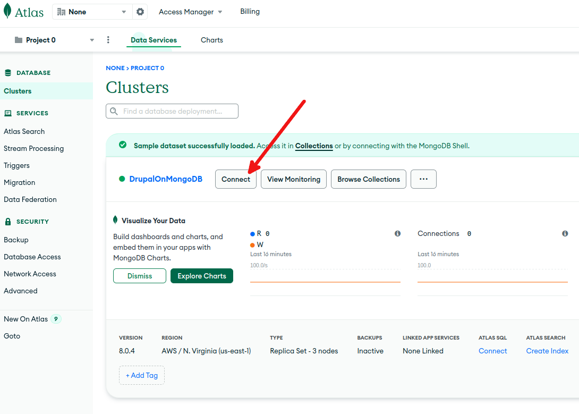Click the green success checkmark icon

pos(123,145)
